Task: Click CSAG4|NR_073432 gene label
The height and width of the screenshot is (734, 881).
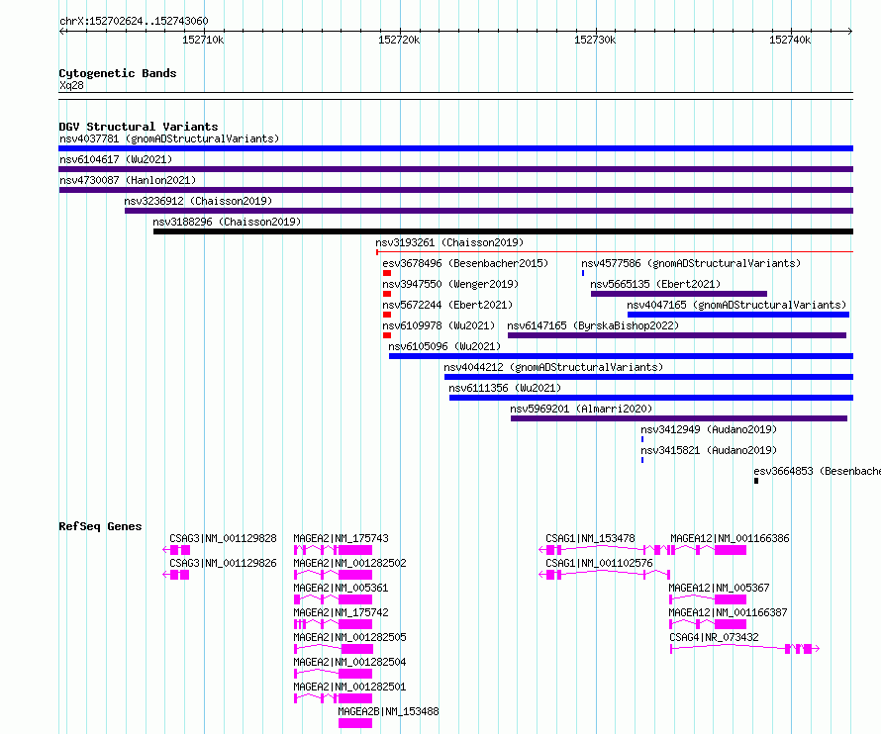Action: (714, 637)
